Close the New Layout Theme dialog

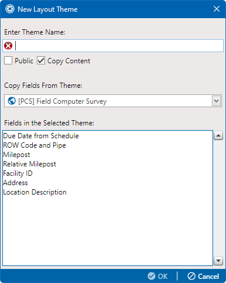(217, 9)
